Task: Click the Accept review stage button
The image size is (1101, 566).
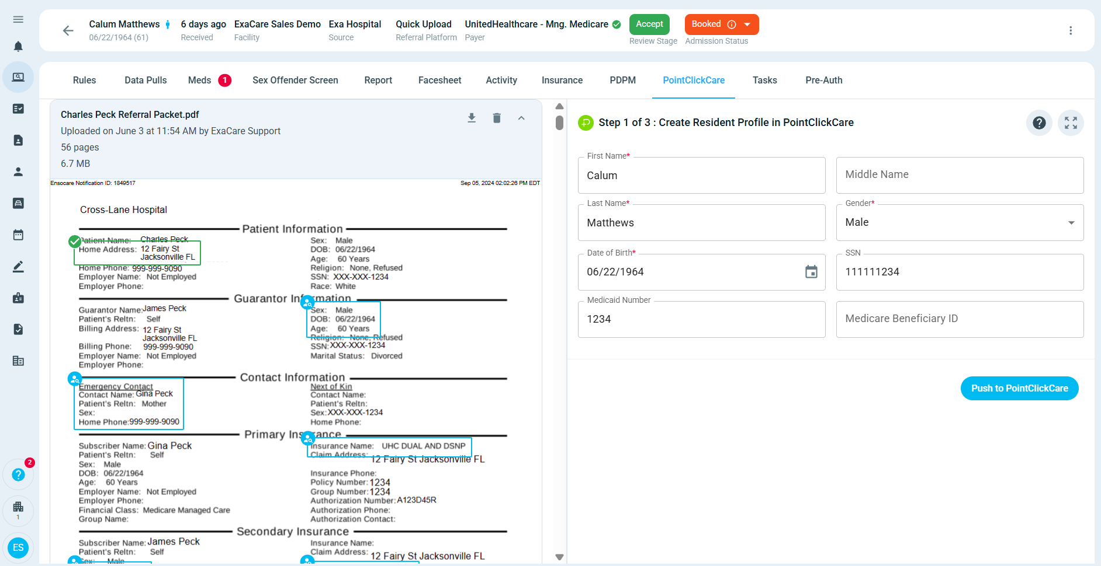Action: click(649, 25)
